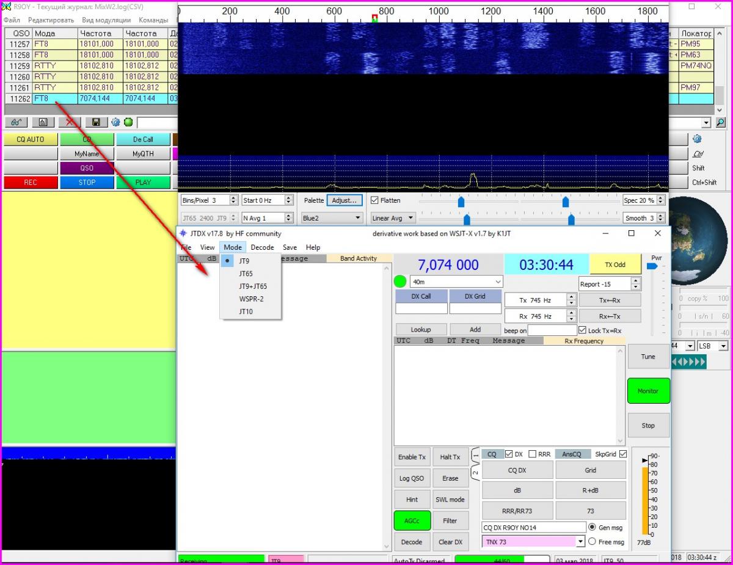Click the blue gear icon beside the save button

pyautogui.click(x=115, y=122)
